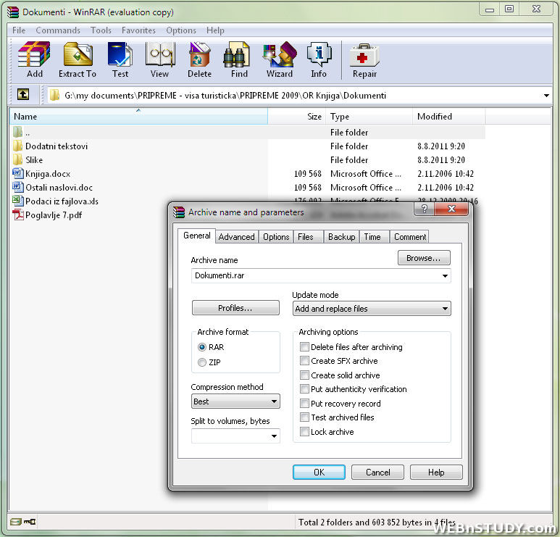This screenshot has height=537, width=560.
Task: Expand the Archive name dropdown
Action: click(445, 276)
